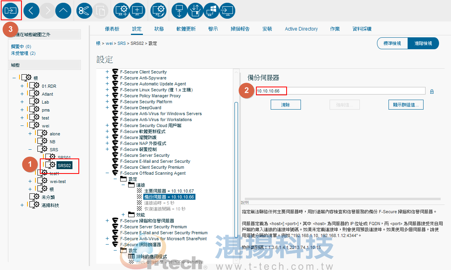Select the test domain in tree

click(45, 118)
